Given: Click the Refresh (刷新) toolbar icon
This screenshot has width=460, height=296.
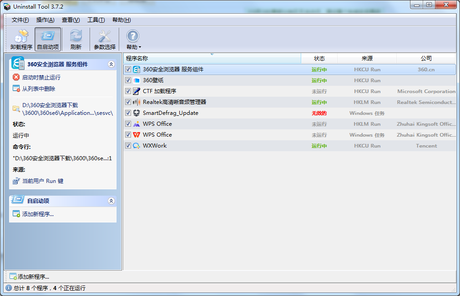Looking at the screenshot, I should tap(76, 36).
